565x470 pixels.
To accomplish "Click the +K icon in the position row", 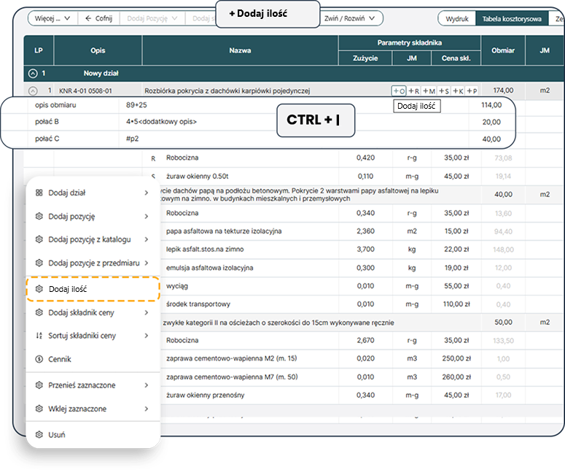I will point(458,91).
